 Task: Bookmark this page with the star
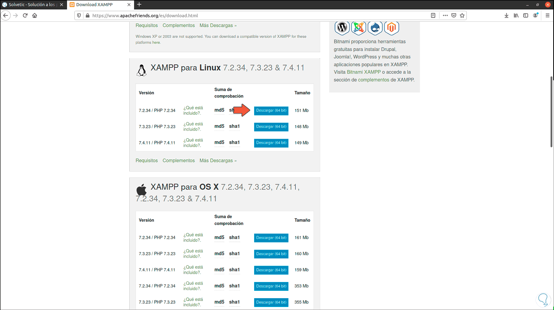tap(462, 15)
